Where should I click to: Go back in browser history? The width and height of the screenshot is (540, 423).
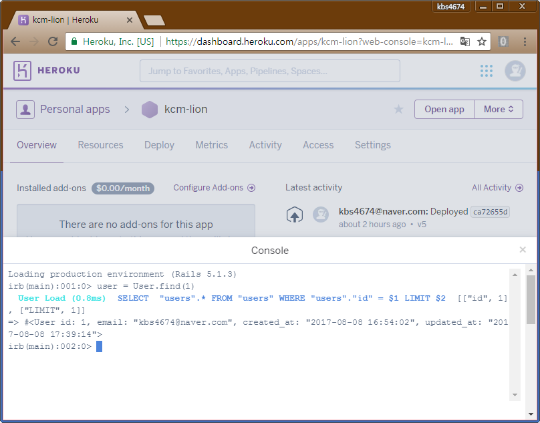(15, 41)
